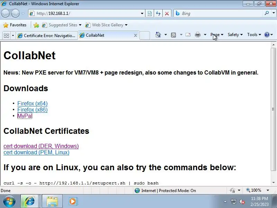Open the Safety menu

(x=235, y=35)
